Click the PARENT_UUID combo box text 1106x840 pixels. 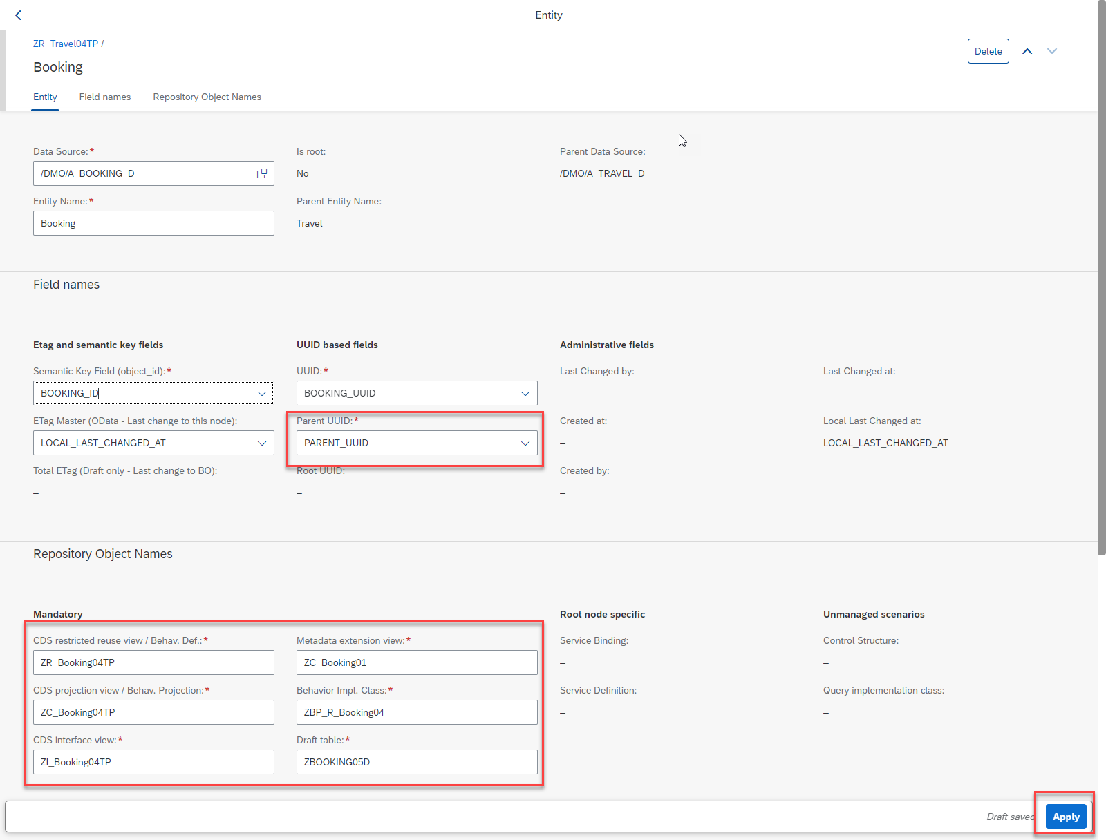click(336, 443)
